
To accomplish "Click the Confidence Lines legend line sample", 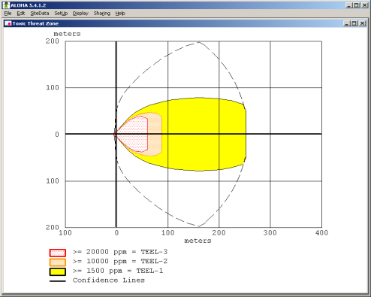I will tap(58, 281).
